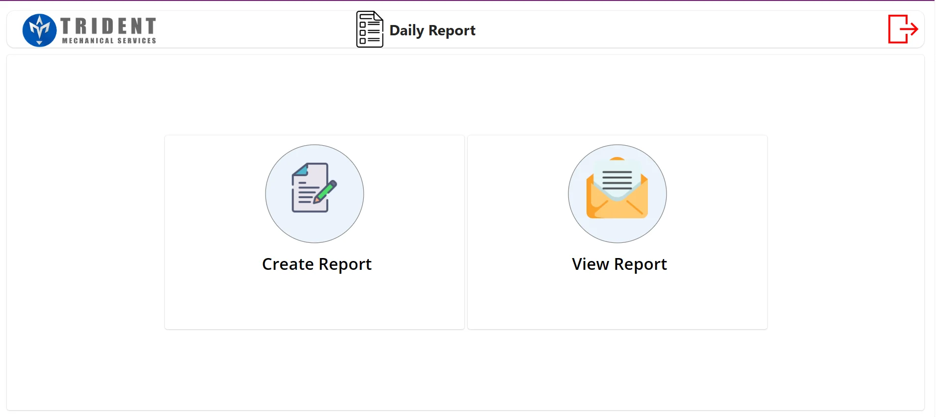Click the red logout icon
This screenshot has height=417, width=936.
[x=903, y=29]
